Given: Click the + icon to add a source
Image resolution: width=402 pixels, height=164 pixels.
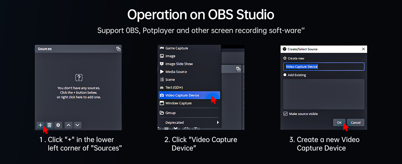Looking at the screenshot, I should [x=40, y=125].
